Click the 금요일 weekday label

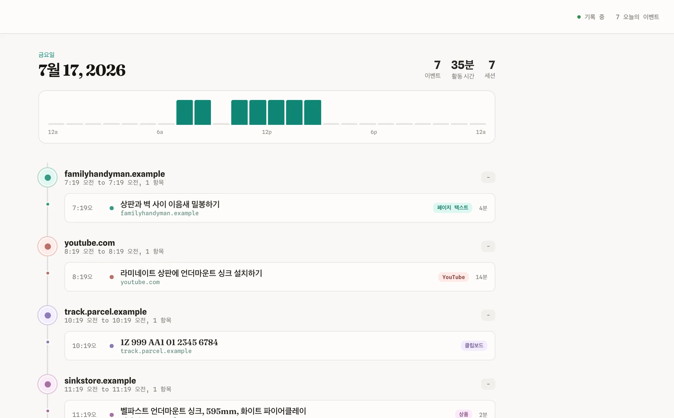point(47,55)
